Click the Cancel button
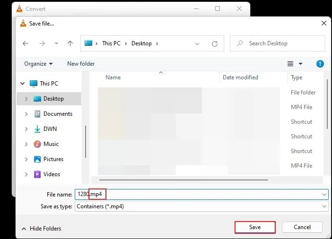This screenshot has height=239, width=332. (302, 227)
